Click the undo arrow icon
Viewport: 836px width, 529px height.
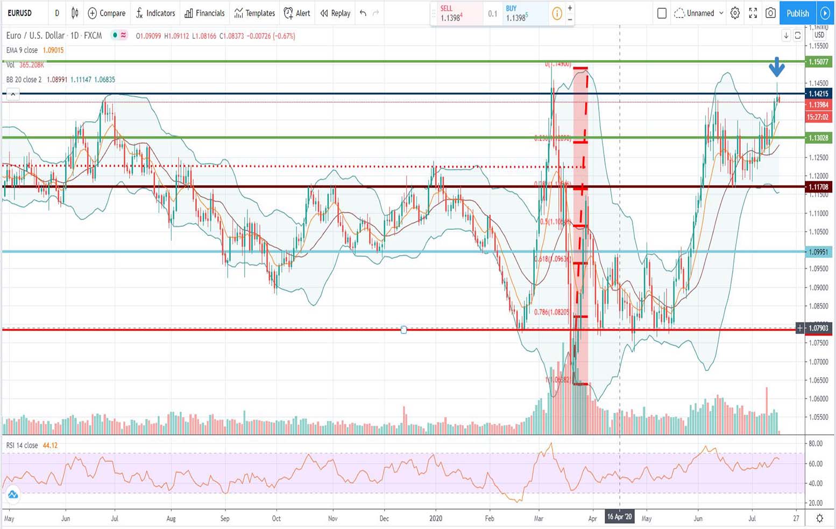(x=363, y=13)
